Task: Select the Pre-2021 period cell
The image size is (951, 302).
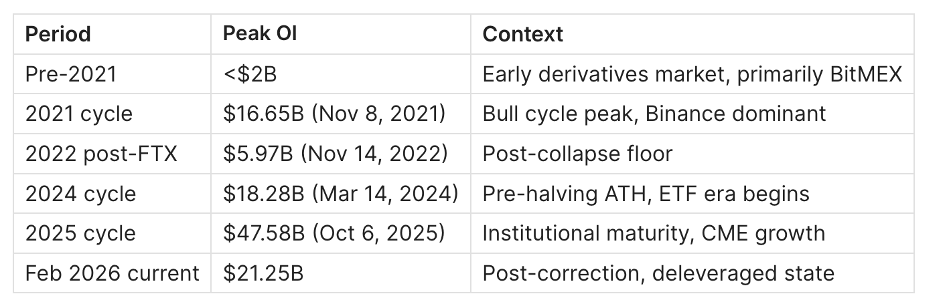Action: 71,73
